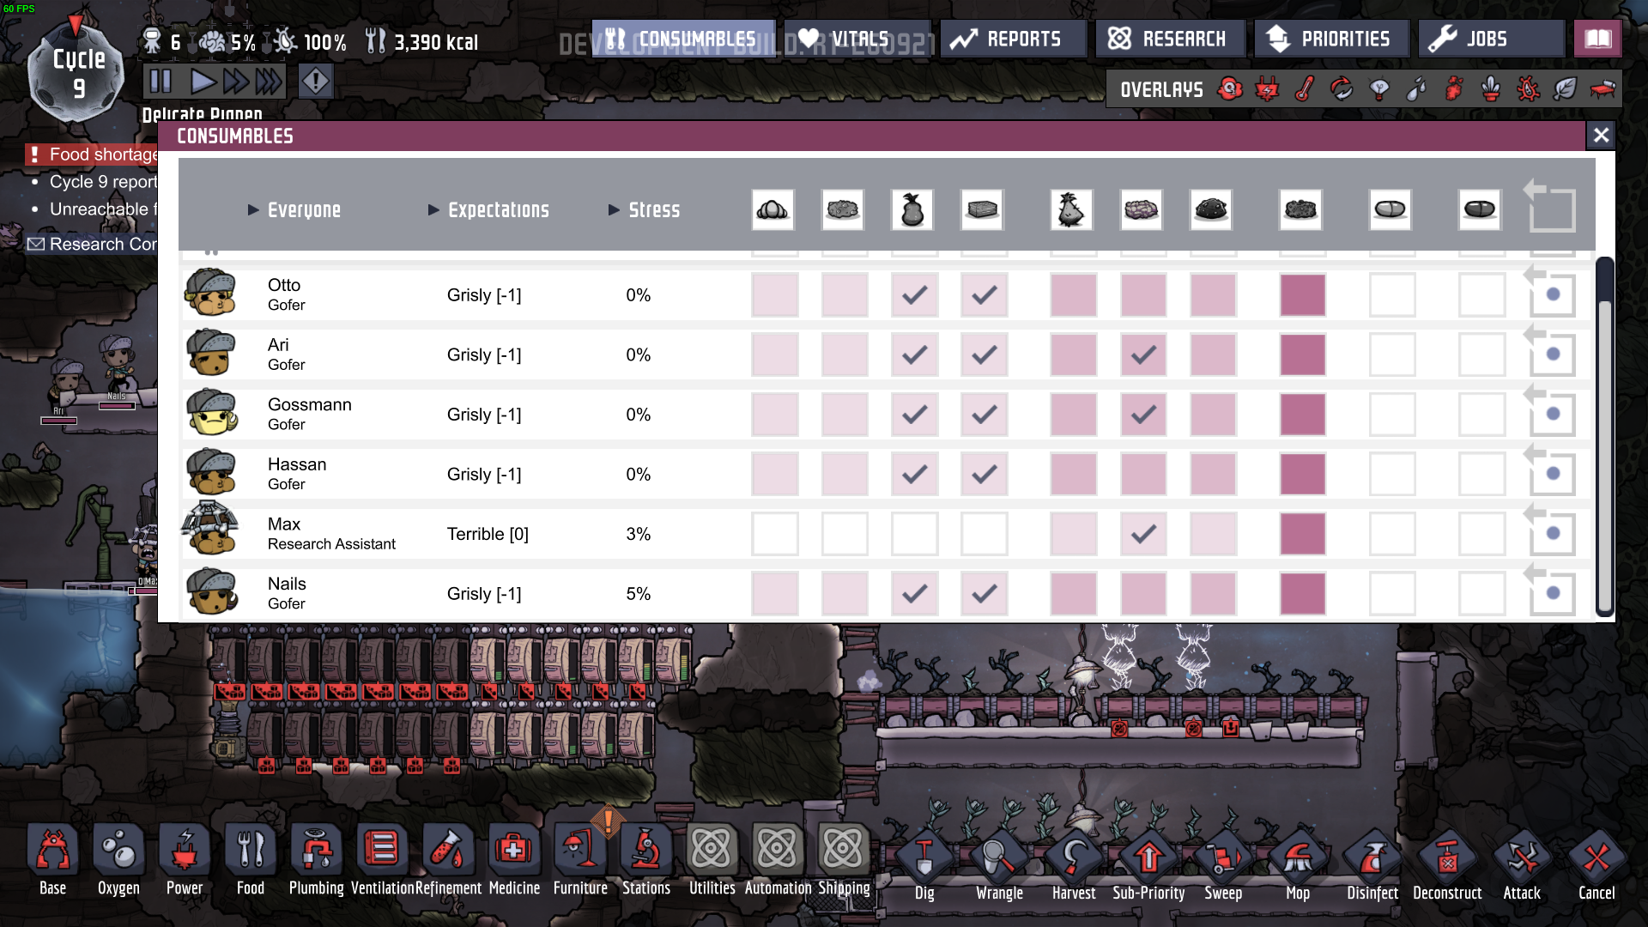Switch to the Research screen
The image size is (1648, 927).
coord(1169,39)
